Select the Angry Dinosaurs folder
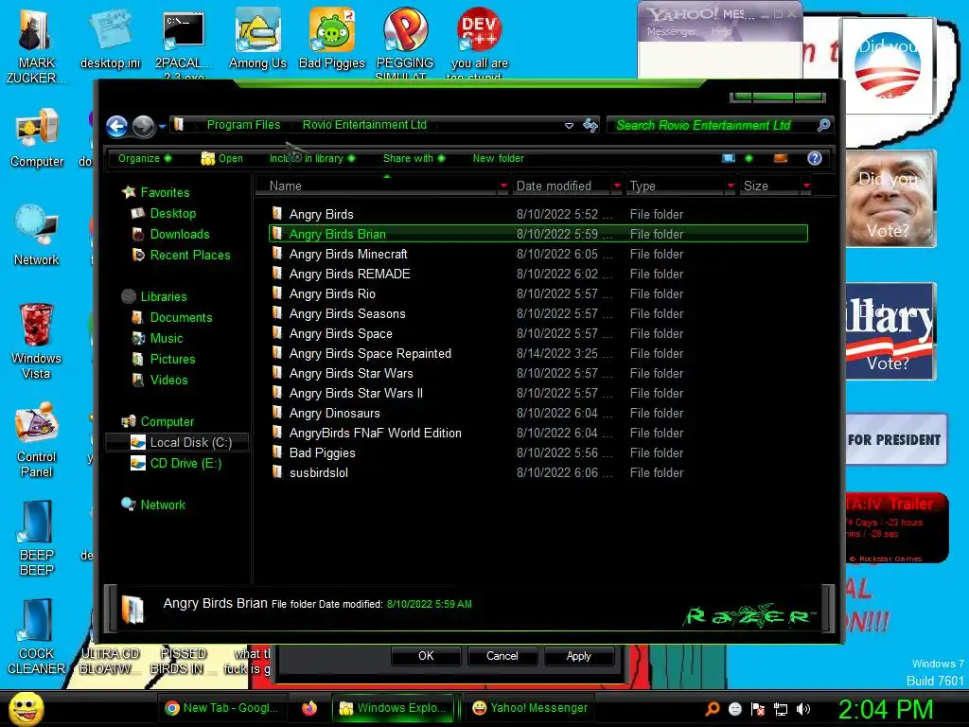 [538, 413]
